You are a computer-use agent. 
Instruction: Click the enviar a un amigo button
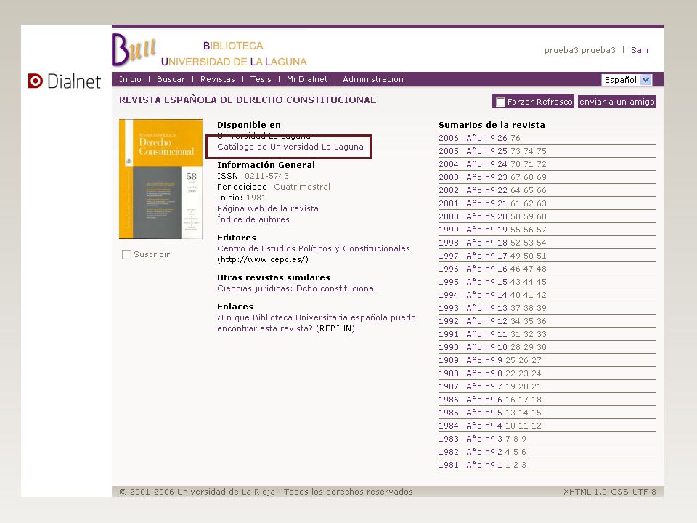click(616, 102)
